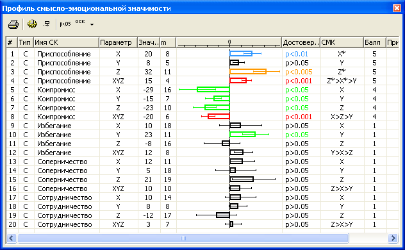Viewport: 405px width, 250px height.
Task: Click the 'Z>X>Y' СМК cell in row 20
Action: tap(342, 224)
